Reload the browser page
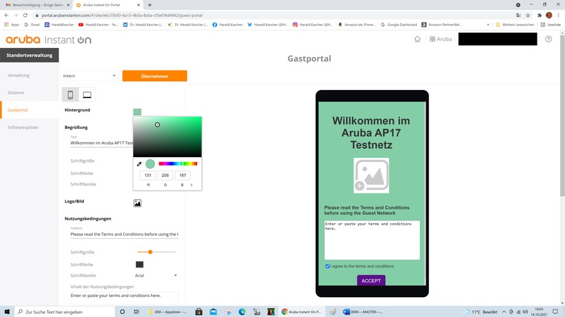Image resolution: width=565 pixels, height=317 pixels. click(25, 15)
